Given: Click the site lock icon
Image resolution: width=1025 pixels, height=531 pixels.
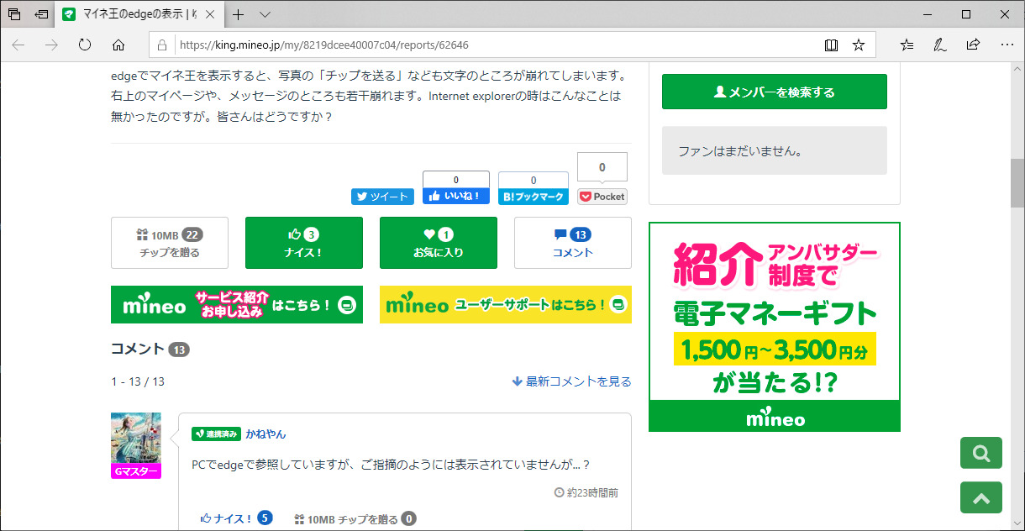Looking at the screenshot, I should coord(163,45).
